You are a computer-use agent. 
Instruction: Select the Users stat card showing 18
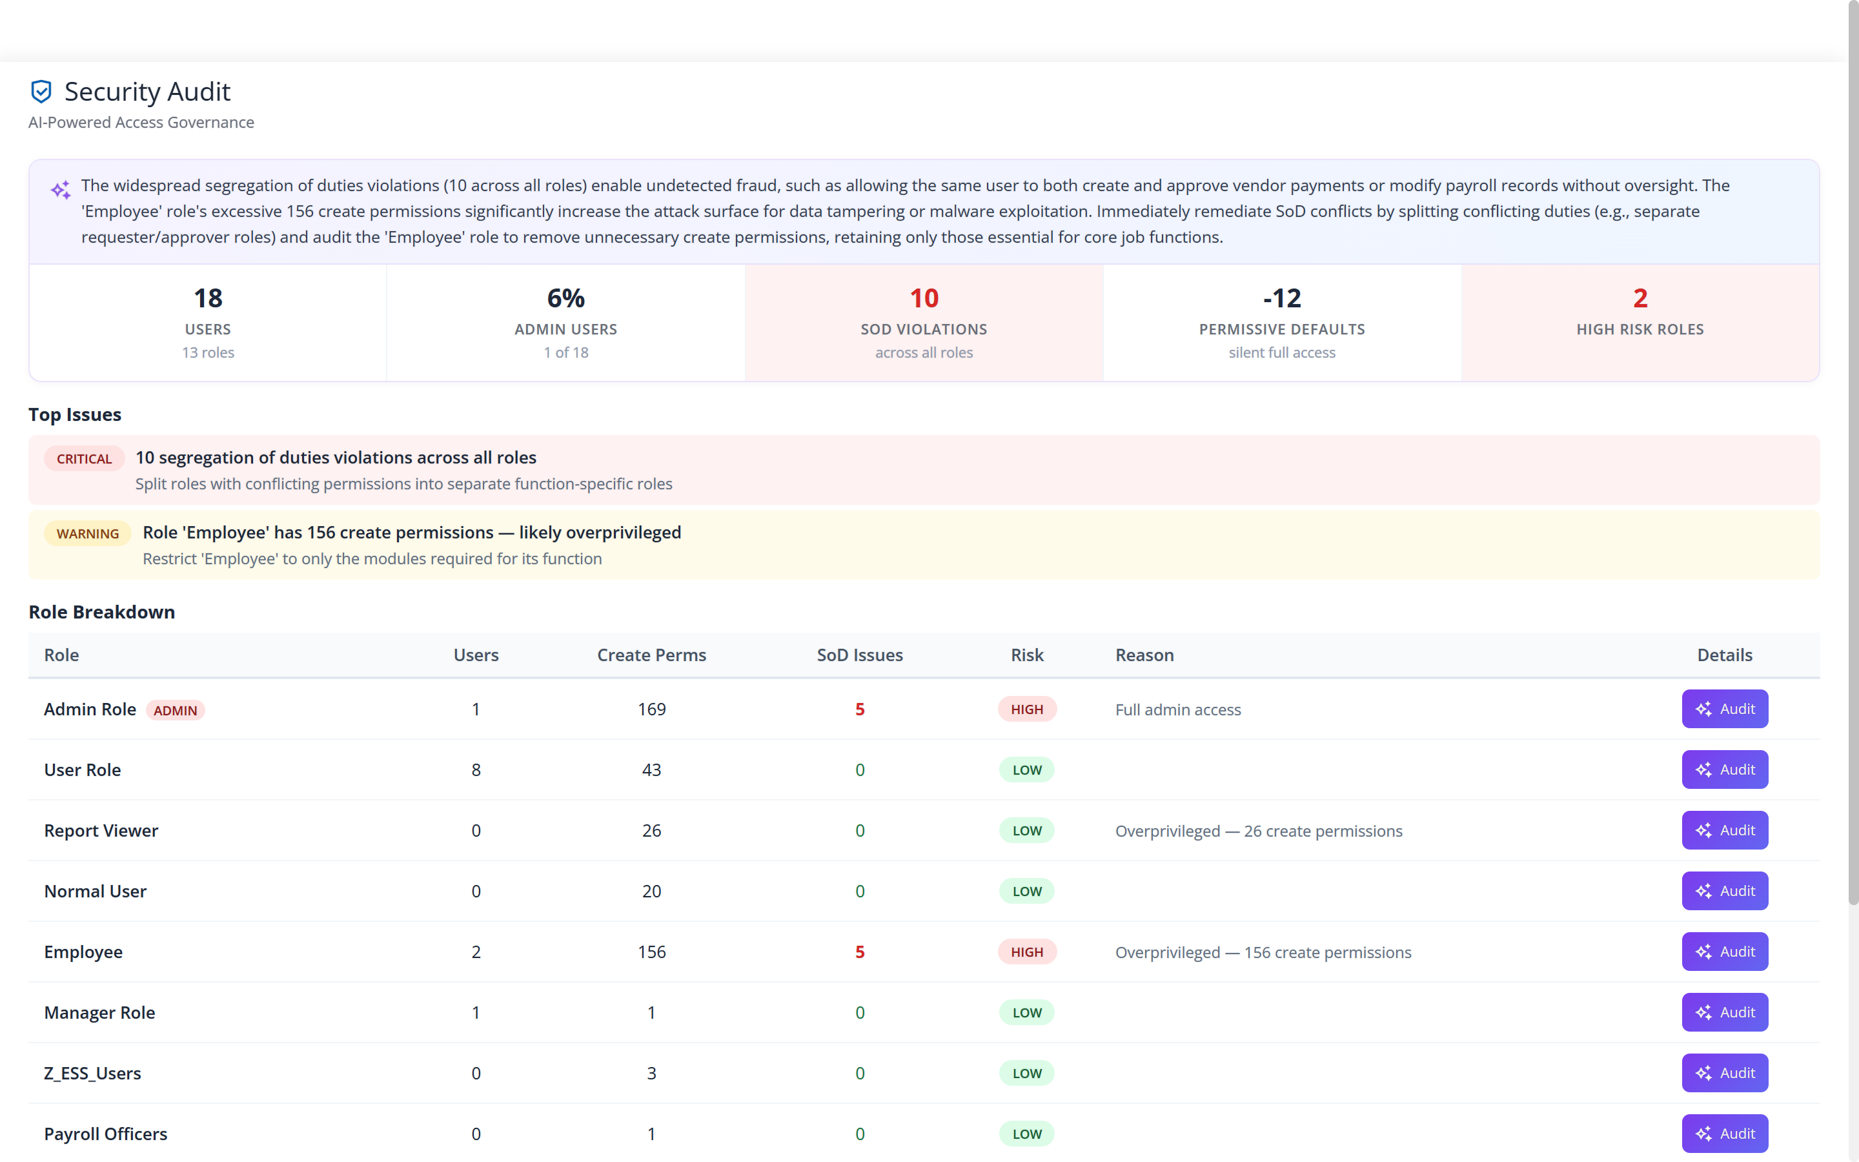[208, 323]
